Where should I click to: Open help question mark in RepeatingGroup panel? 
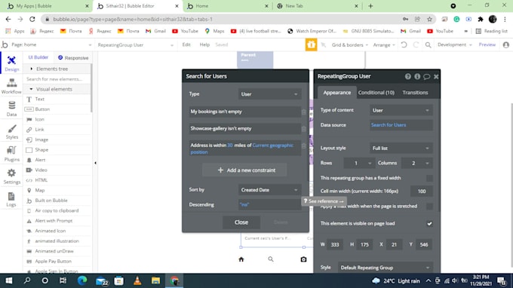pyautogui.click(x=407, y=76)
